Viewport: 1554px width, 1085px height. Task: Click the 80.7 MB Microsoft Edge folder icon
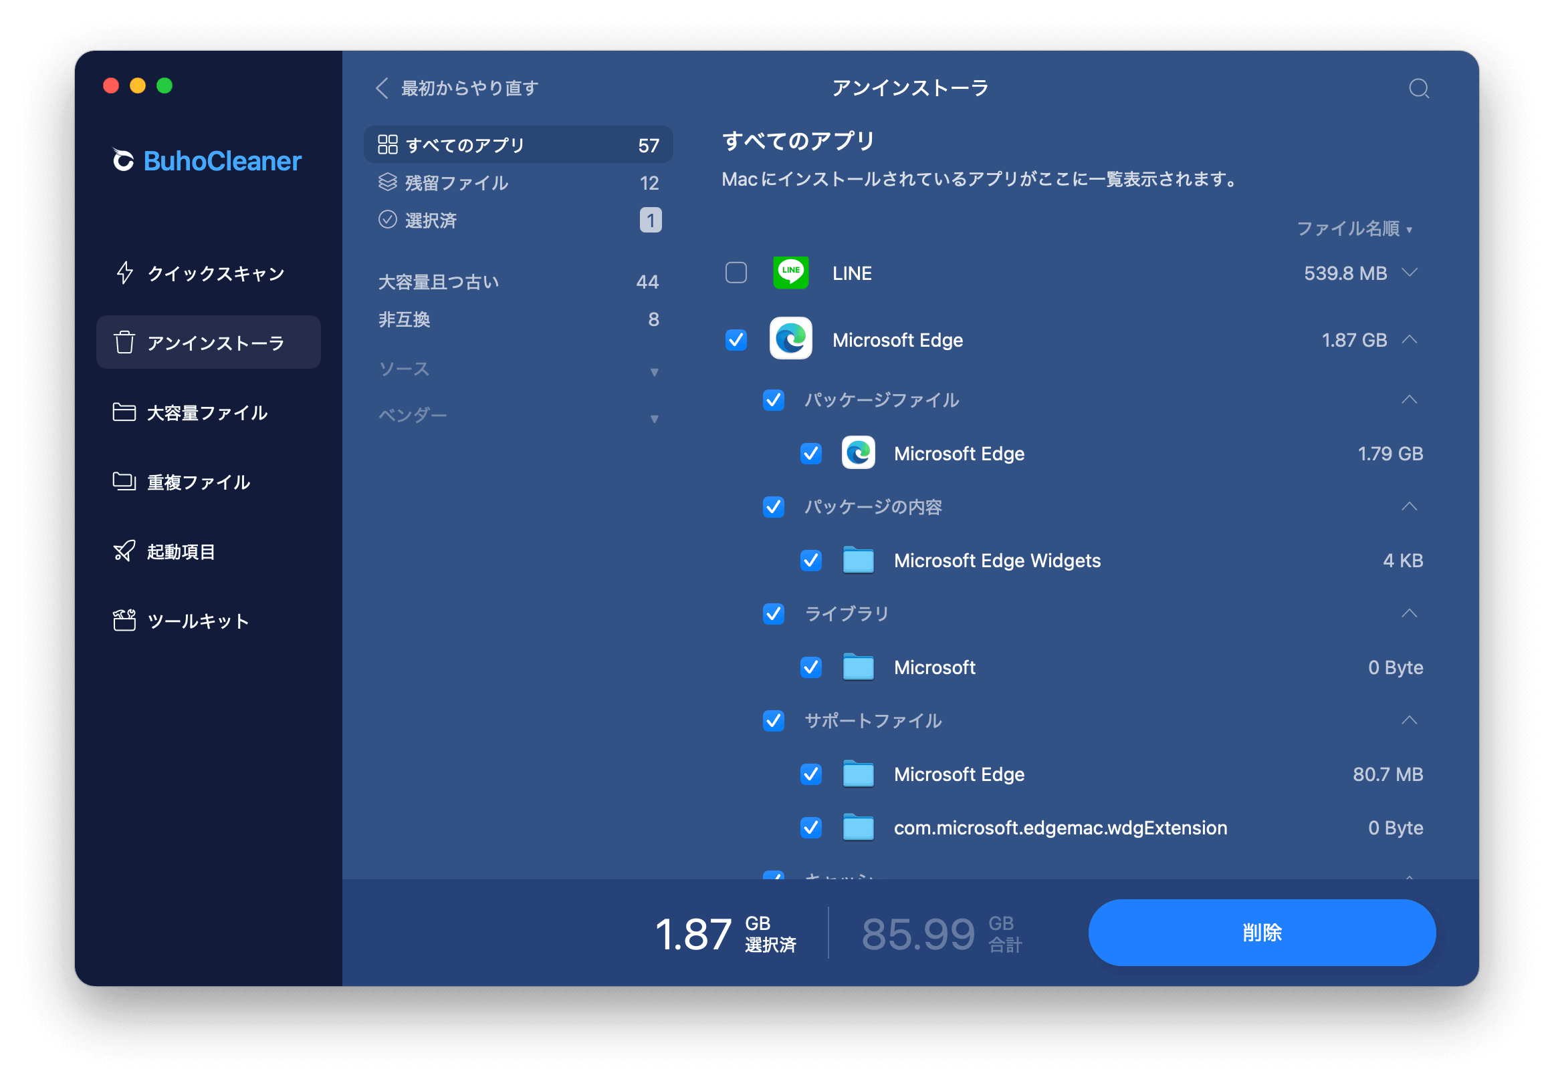pos(858,773)
